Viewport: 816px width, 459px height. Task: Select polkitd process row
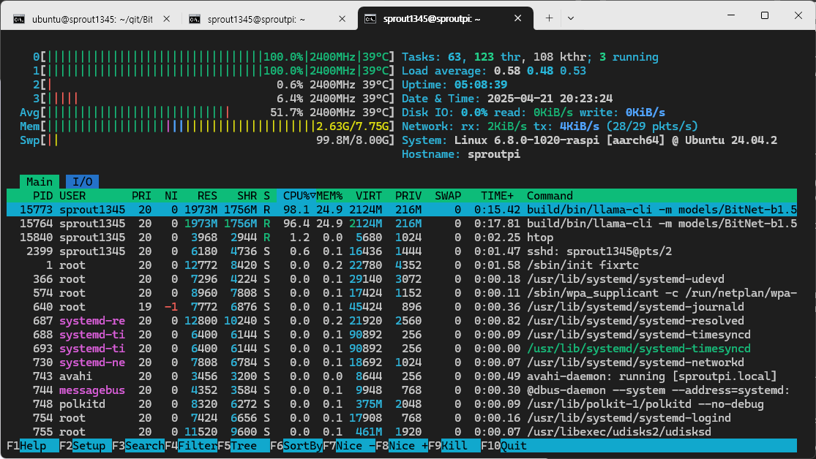coord(402,404)
